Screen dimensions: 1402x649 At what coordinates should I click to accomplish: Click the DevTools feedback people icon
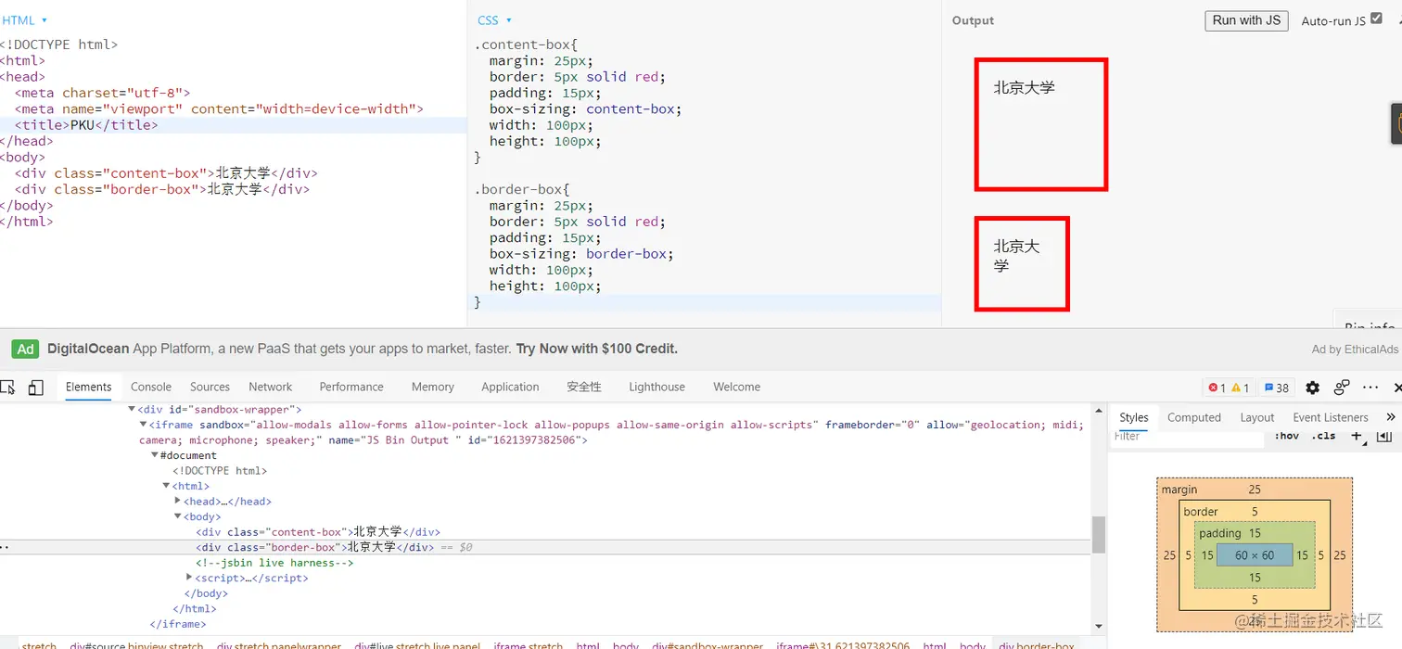tap(1342, 388)
